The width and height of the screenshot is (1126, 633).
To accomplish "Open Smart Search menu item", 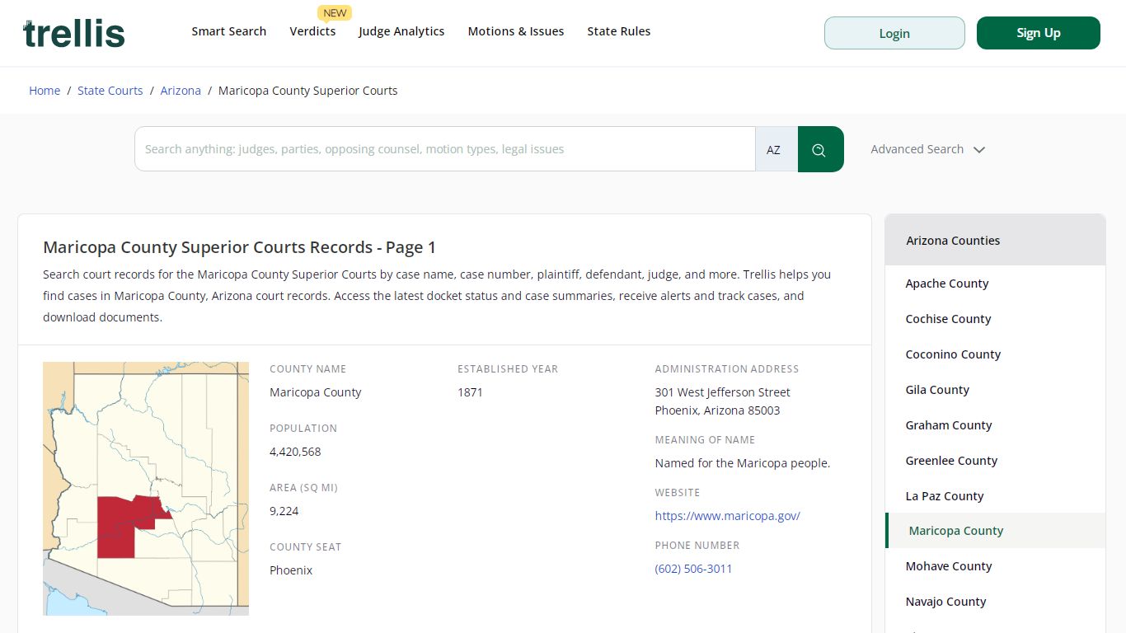I will click(x=229, y=31).
